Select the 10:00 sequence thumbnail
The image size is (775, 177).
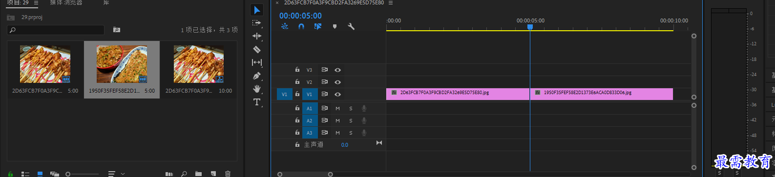pos(199,64)
